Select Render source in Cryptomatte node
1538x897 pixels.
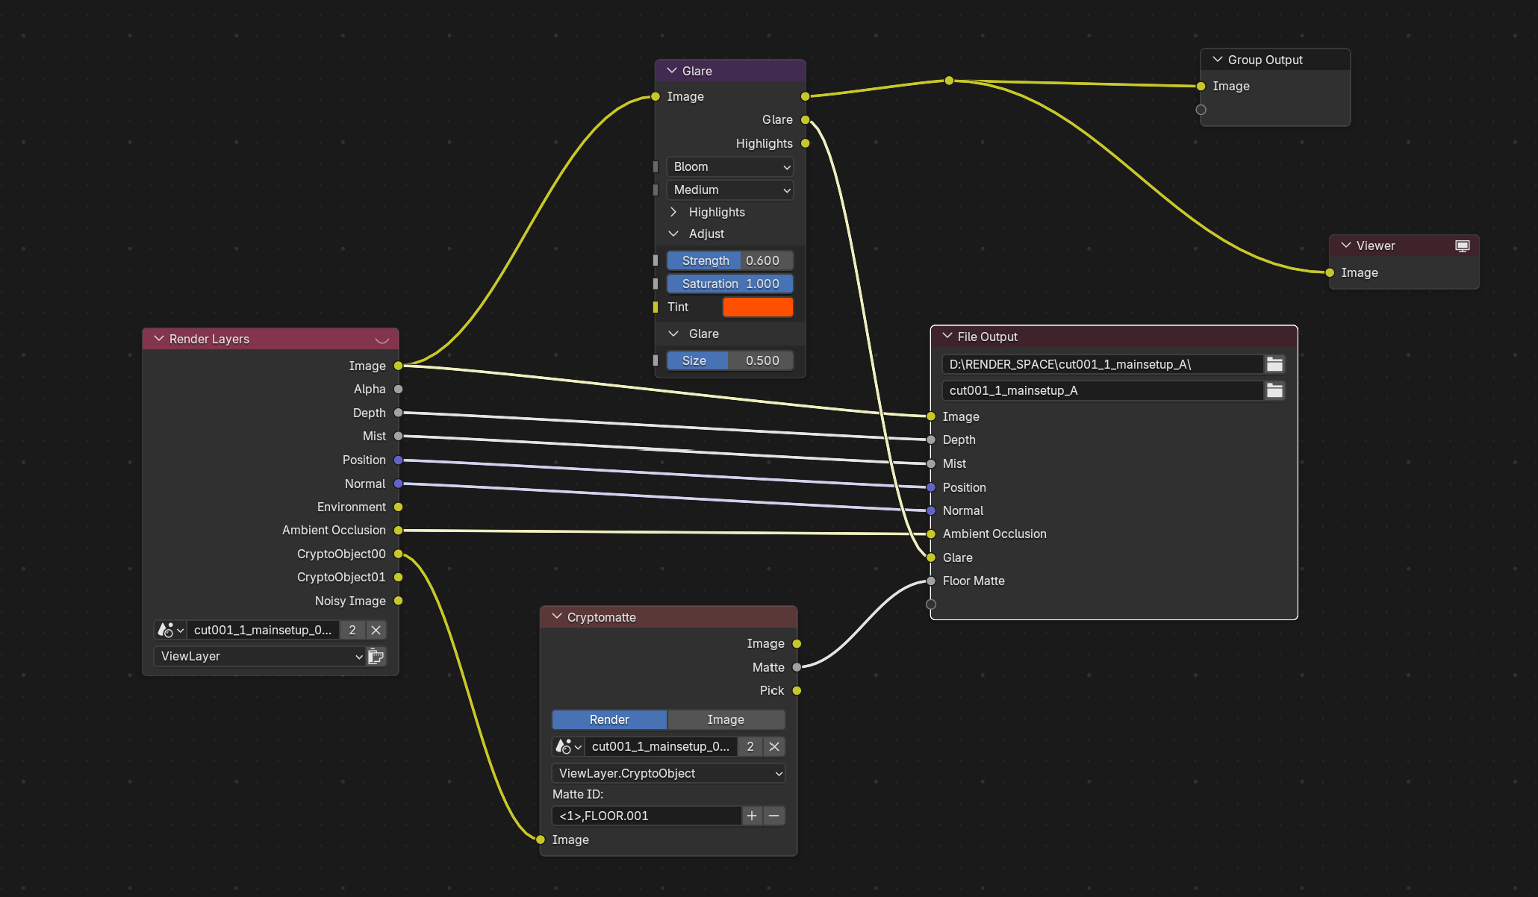pyautogui.click(x=609, y=719)
